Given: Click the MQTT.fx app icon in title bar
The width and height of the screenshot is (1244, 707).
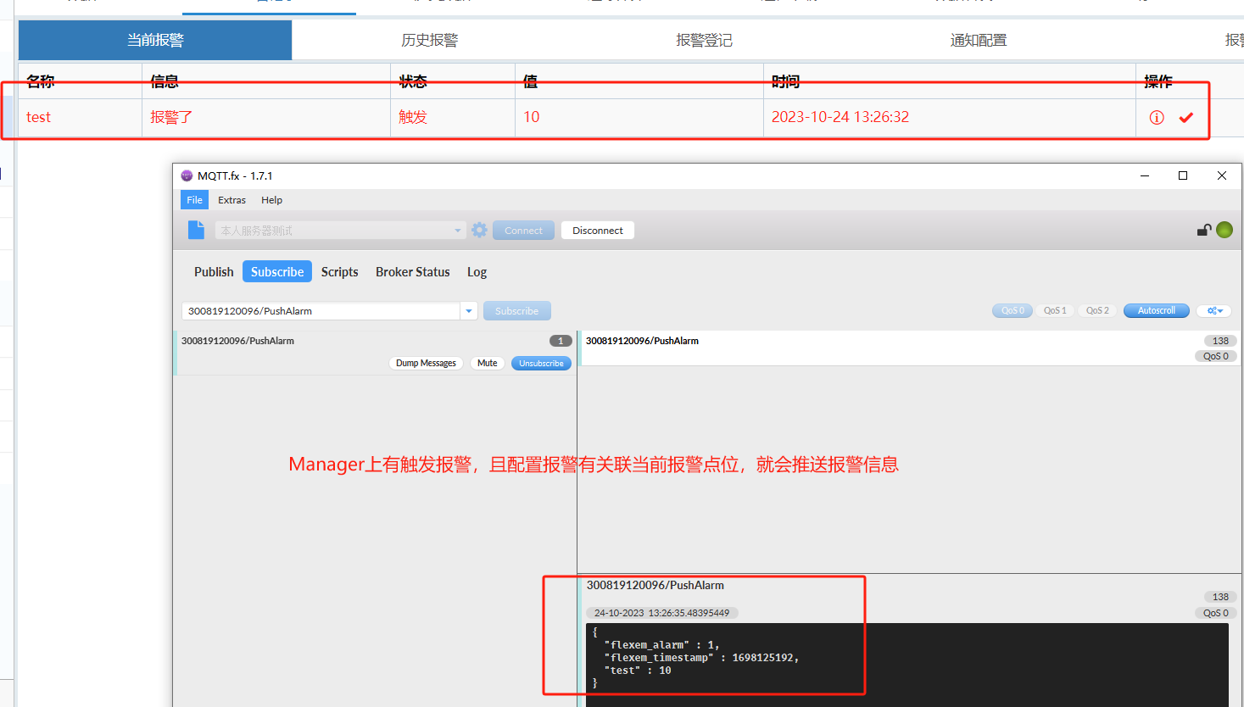Looking at the screenshot, I should click(x=187, y=175).
